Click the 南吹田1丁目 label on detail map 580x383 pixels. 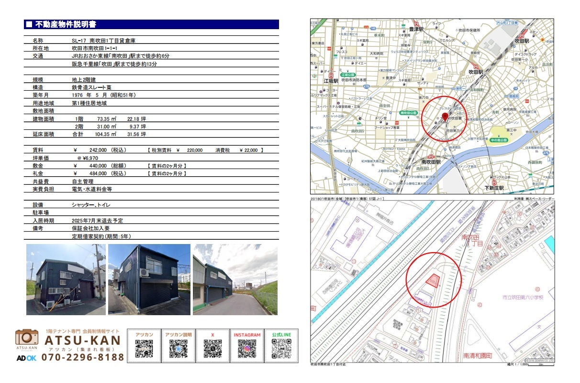(473, 241)
